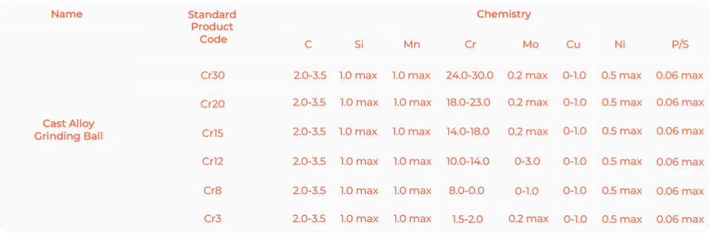Viewport: 709px width, 233px height.
Task: Click the Ni column header
Action: tap(620, 44)
